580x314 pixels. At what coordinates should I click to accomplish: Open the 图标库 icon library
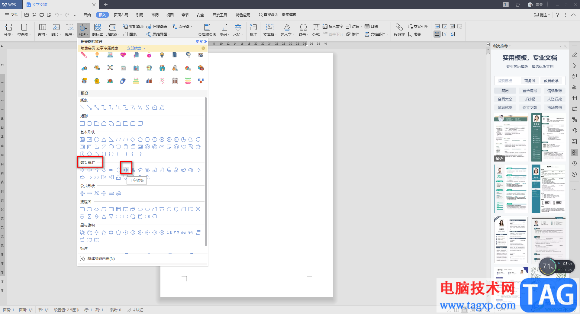97,30
